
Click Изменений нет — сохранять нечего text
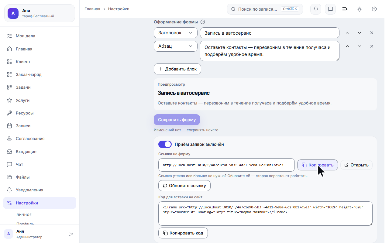tap(186, 130)
